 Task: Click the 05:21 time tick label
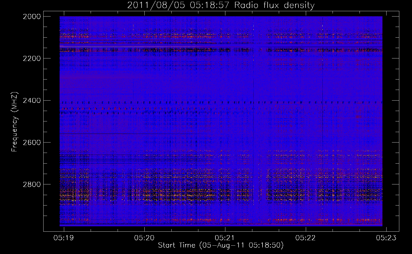pyautogui.click(x=225, y=238)
